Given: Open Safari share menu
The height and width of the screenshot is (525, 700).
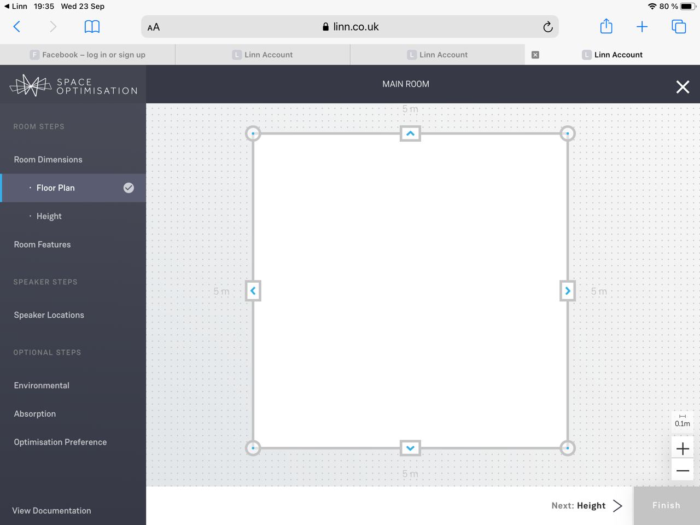Looking at the screenshot, I should point(606,27).
